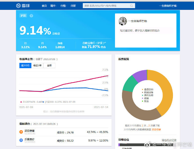The height and width of the screenshot is (149, 194).
Task: Open the 行情 dropdown menu
Action: 64,6
